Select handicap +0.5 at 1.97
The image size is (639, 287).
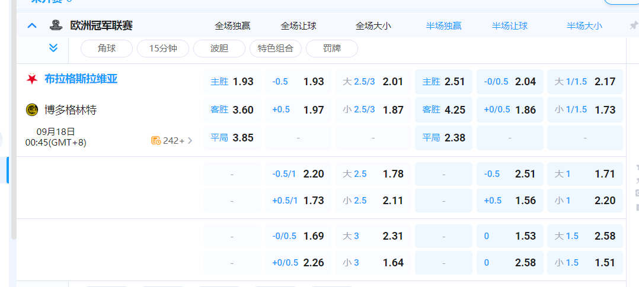(x=298, y=110)
